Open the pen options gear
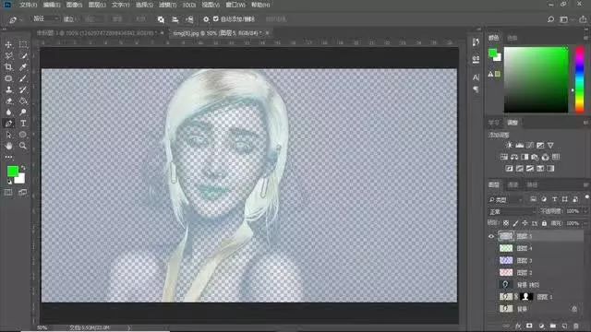Screen dimensions: 591x332 coord(206,19)
